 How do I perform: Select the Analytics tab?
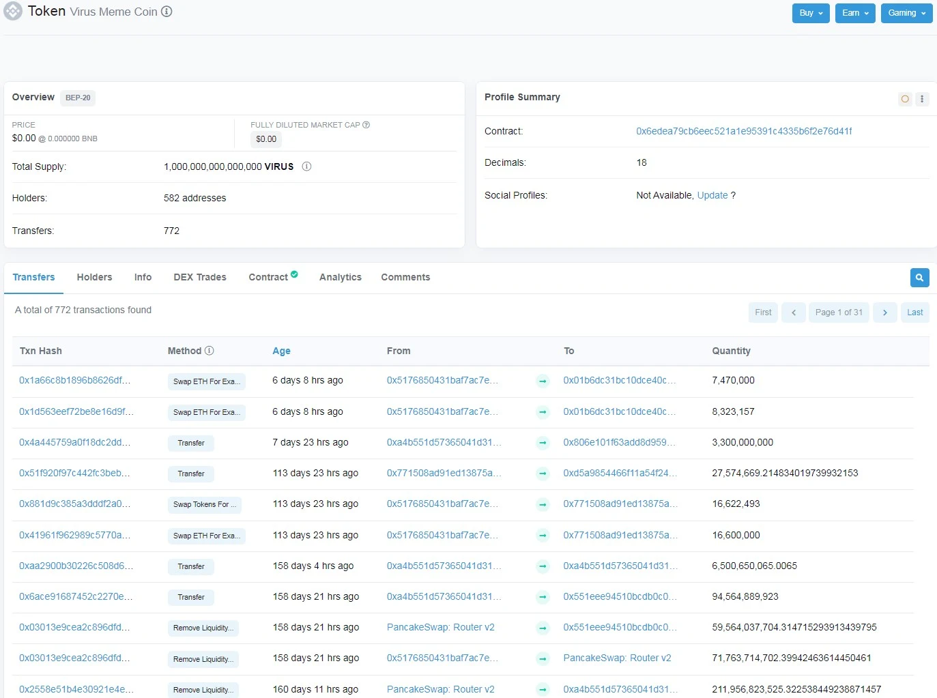click(341, 277)
